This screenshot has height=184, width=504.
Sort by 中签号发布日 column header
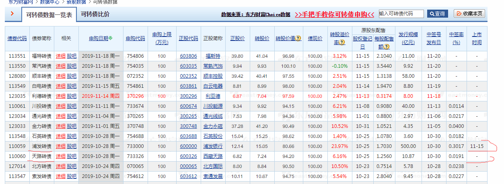point(434,38)
